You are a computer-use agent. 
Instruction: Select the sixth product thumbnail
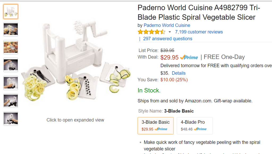pyautogui.click(x=11, y=101)
